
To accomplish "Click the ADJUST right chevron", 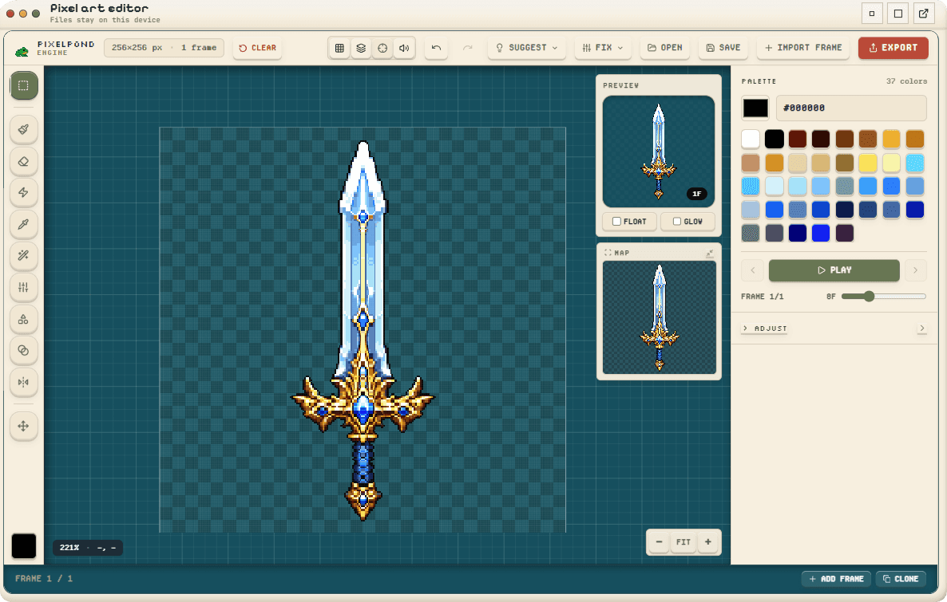I will coord(921,329).
